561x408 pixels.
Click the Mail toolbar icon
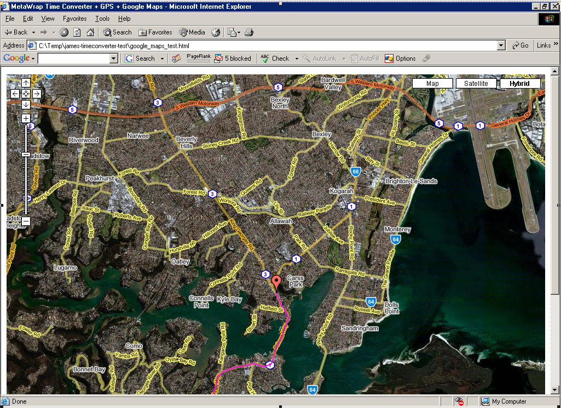(x=232, y=32)
